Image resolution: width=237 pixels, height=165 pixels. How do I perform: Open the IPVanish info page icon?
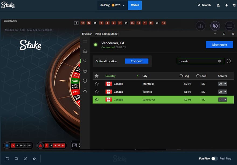click(85, 80)
